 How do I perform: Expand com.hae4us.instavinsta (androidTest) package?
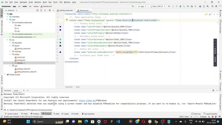click(x=10, y=34)
